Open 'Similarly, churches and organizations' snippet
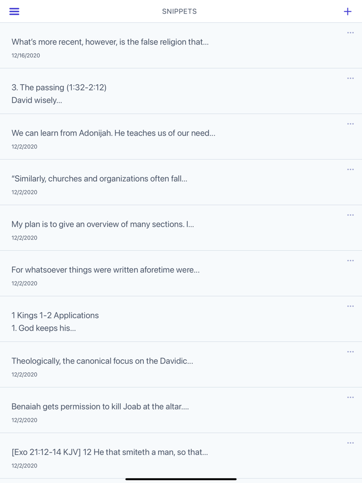This screenshot has height=483, width=362. pyautogui.click(x=99, y=178)
